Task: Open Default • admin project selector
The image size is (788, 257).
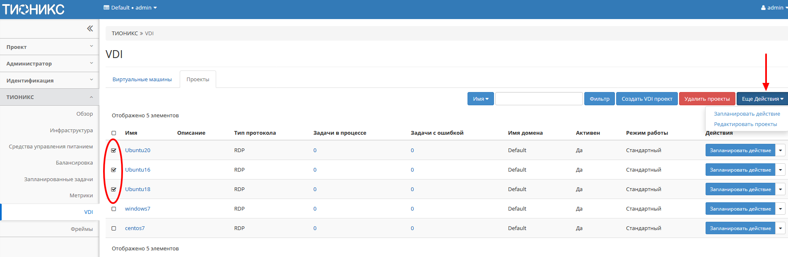Action: coord(130,7)
